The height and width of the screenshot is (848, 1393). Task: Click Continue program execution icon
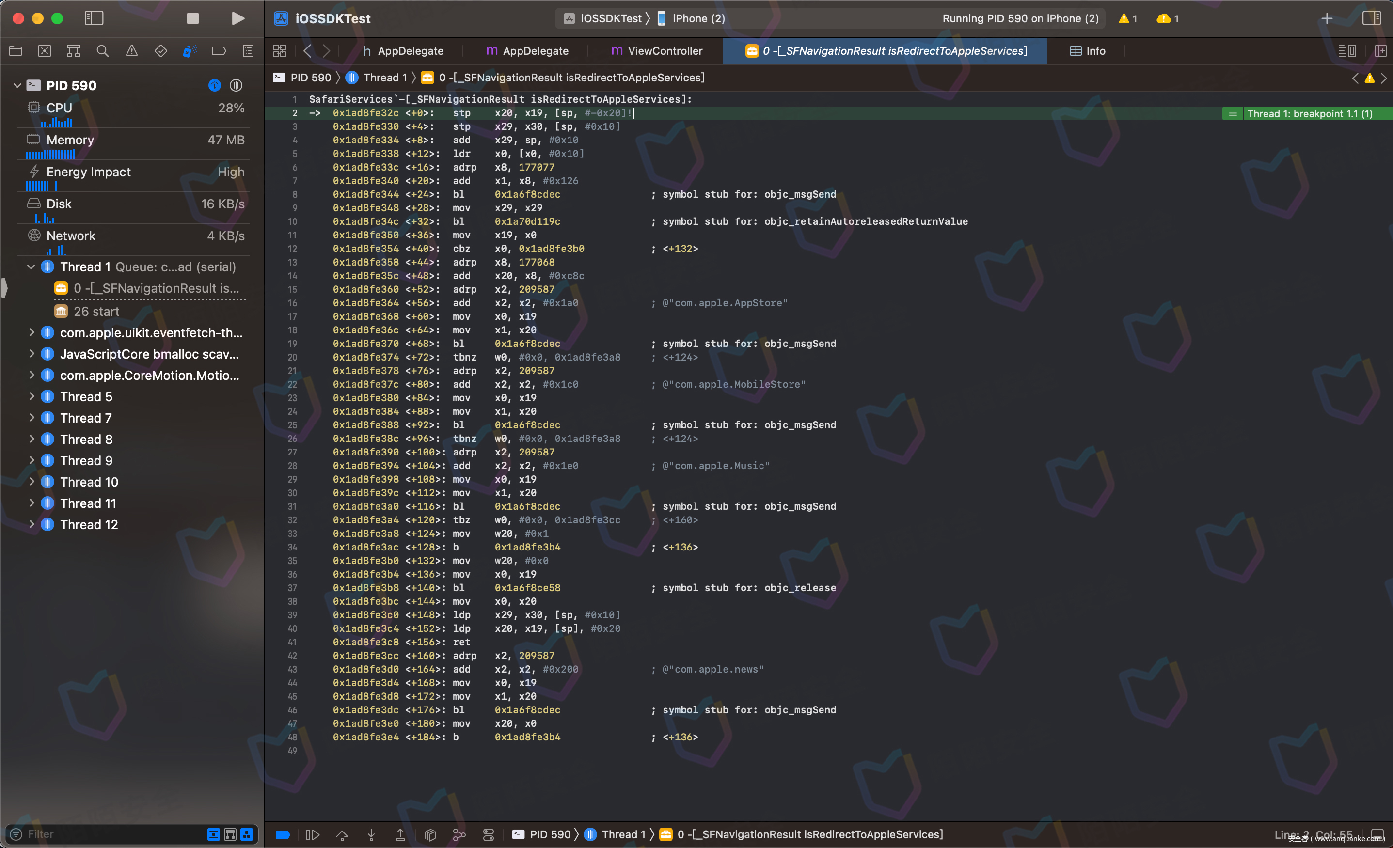[x=312, y=835]
